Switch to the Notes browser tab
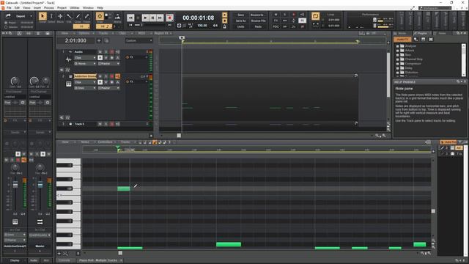469x264 pixels. pos(442,33)
